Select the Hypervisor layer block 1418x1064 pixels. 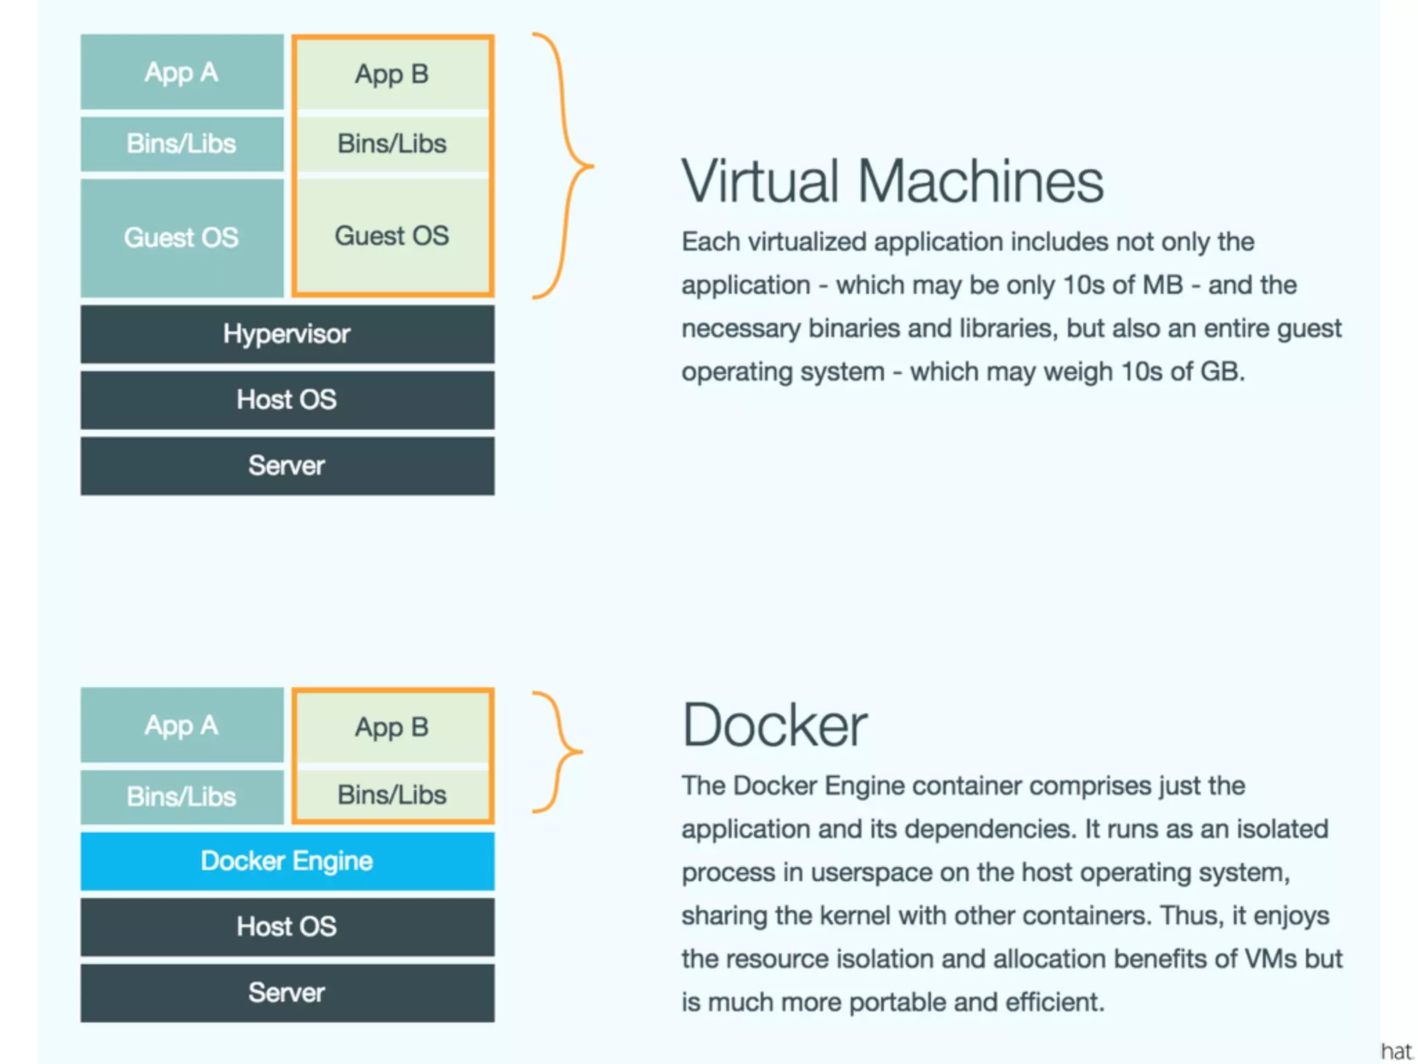tap(287, 334)
